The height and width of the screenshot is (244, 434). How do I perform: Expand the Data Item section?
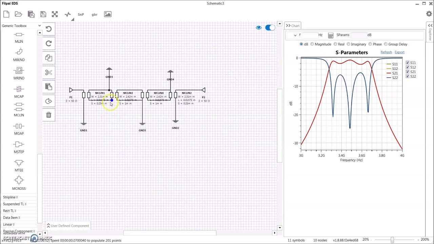[12, 218]
